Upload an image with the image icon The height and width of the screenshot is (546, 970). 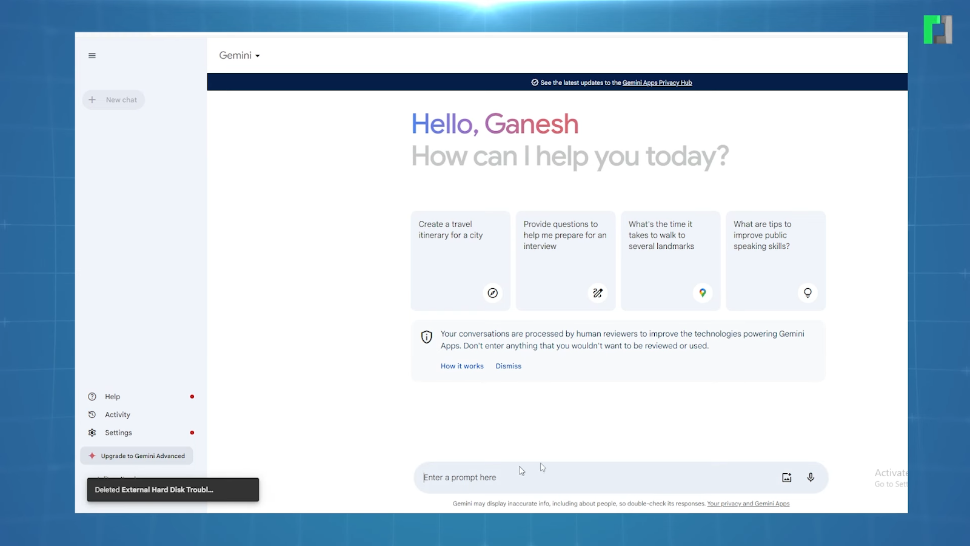[787, 478]
